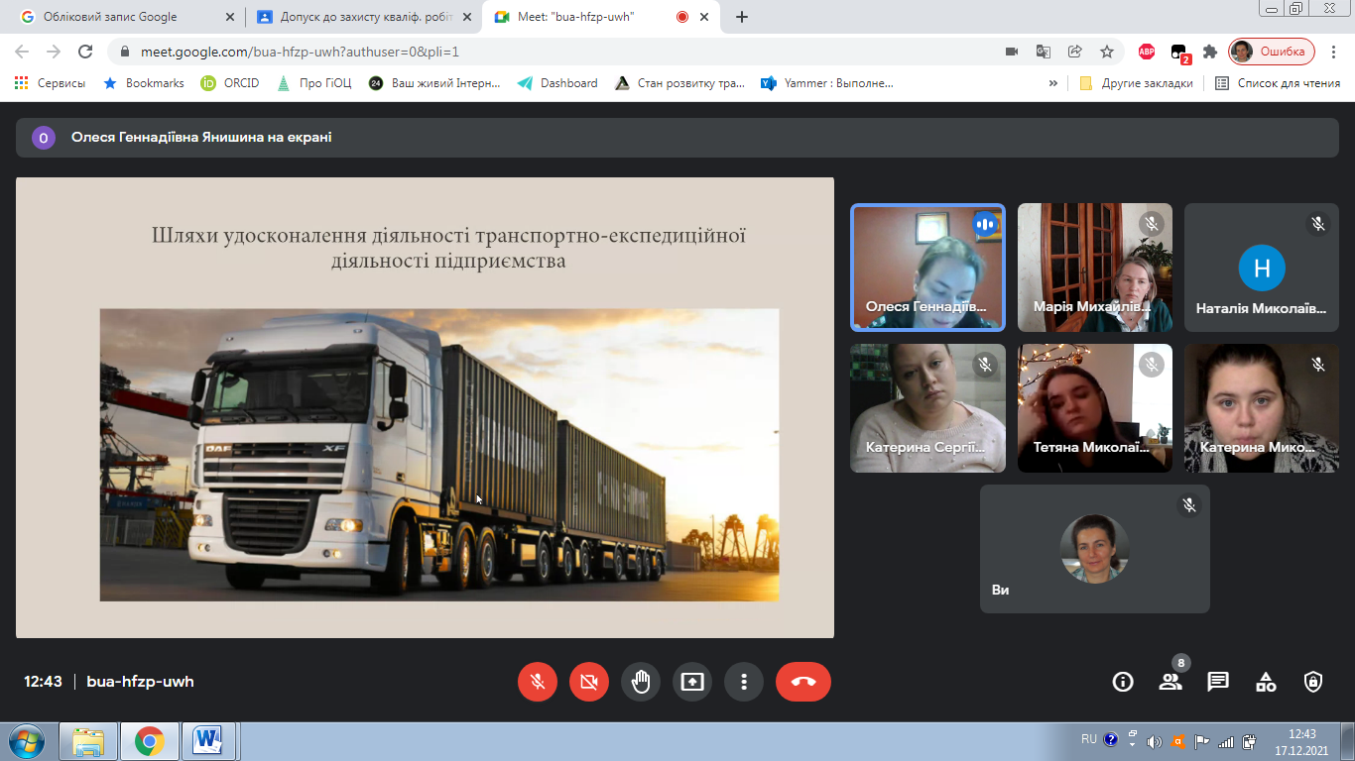Image resolution: width=1355 pixels, height=761 pixels.
Task: Open the more options three-dot menu
Action: 743,682
